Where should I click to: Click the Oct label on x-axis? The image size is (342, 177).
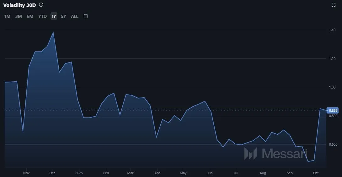[x=316, y=173]
